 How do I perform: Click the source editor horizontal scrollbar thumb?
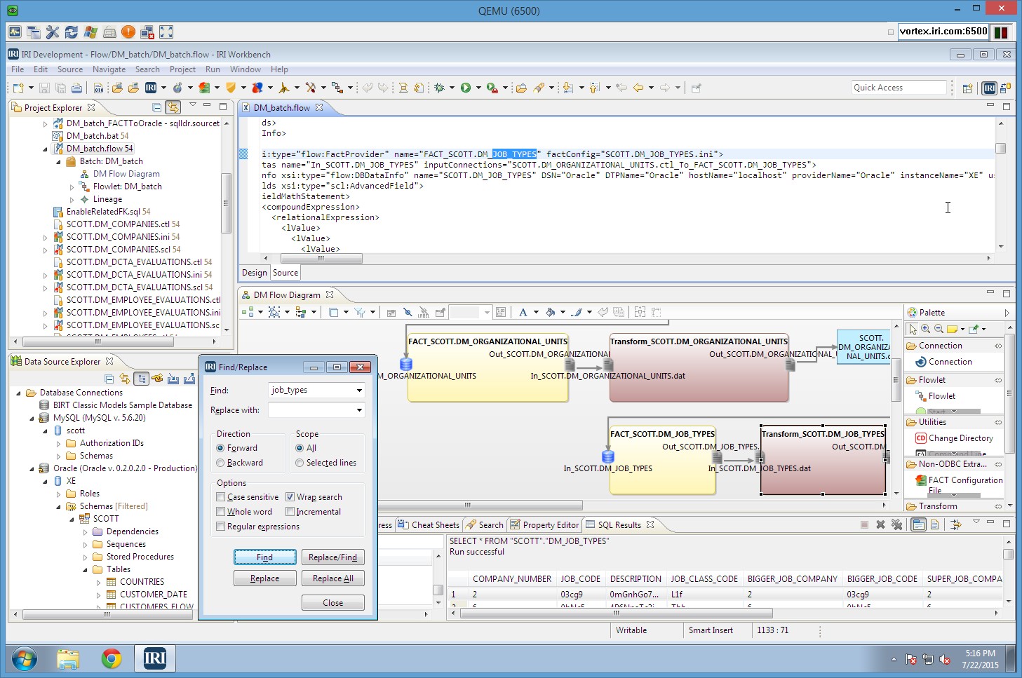pos(321,259)
